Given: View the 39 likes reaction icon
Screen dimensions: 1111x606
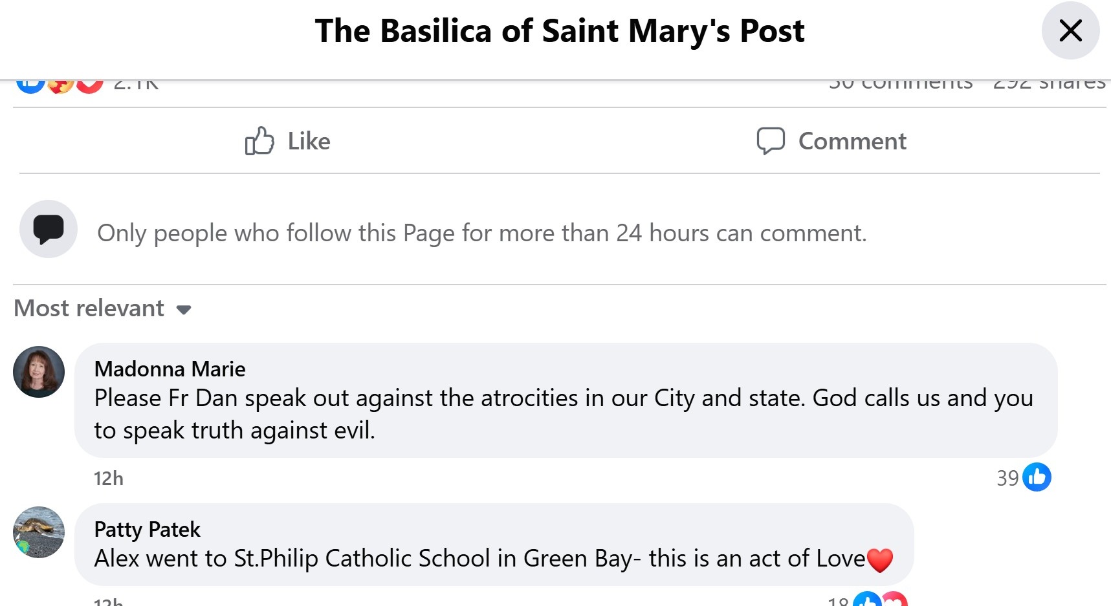Looking at the screenshot, I should tap(1037, 477).
